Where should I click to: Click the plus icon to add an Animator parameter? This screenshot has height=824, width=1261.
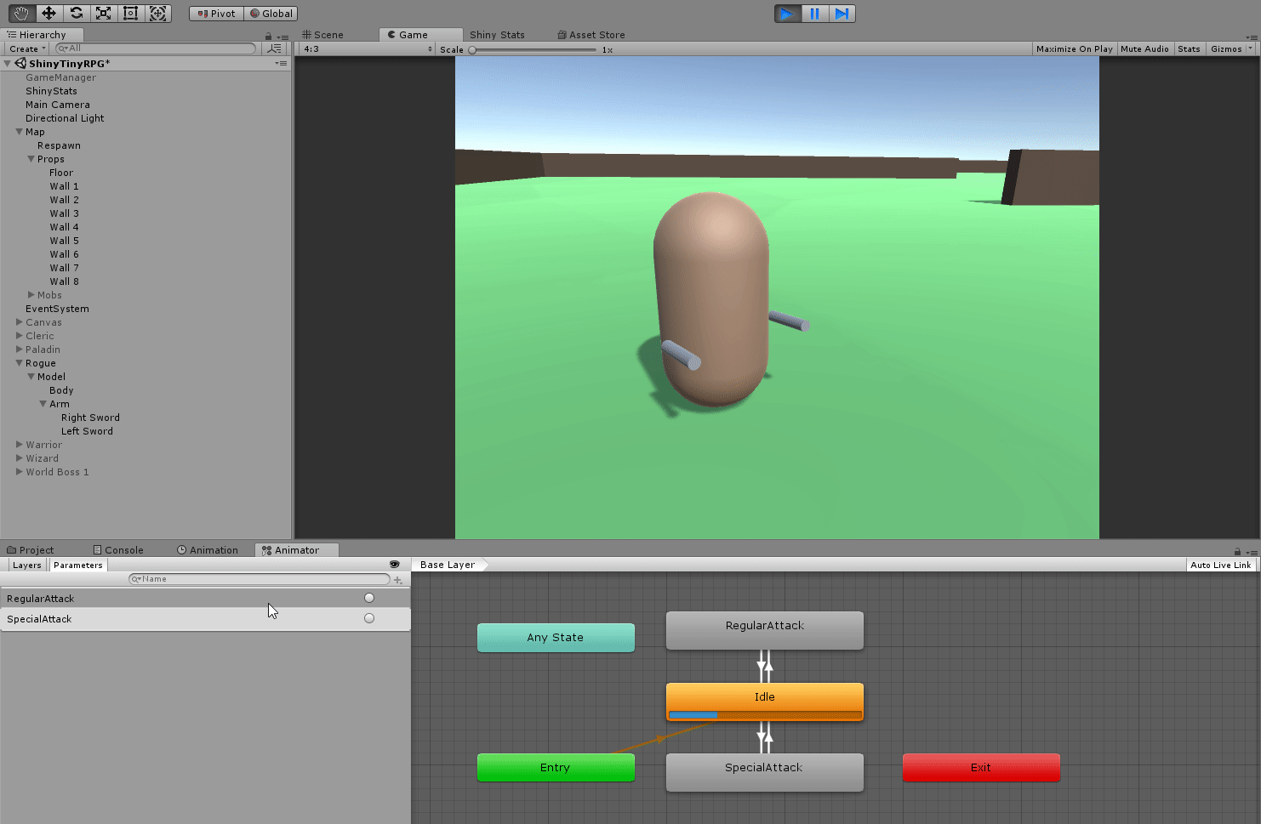tap(399, 579)
